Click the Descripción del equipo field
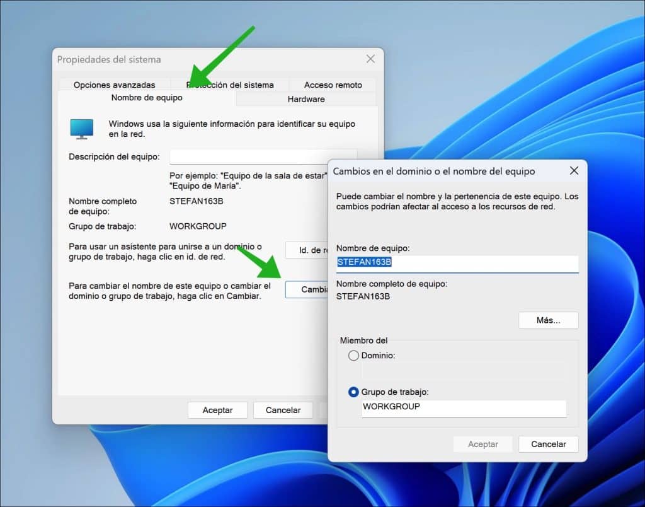The height and width of the screenshot is (507, 645). [263, 157]
